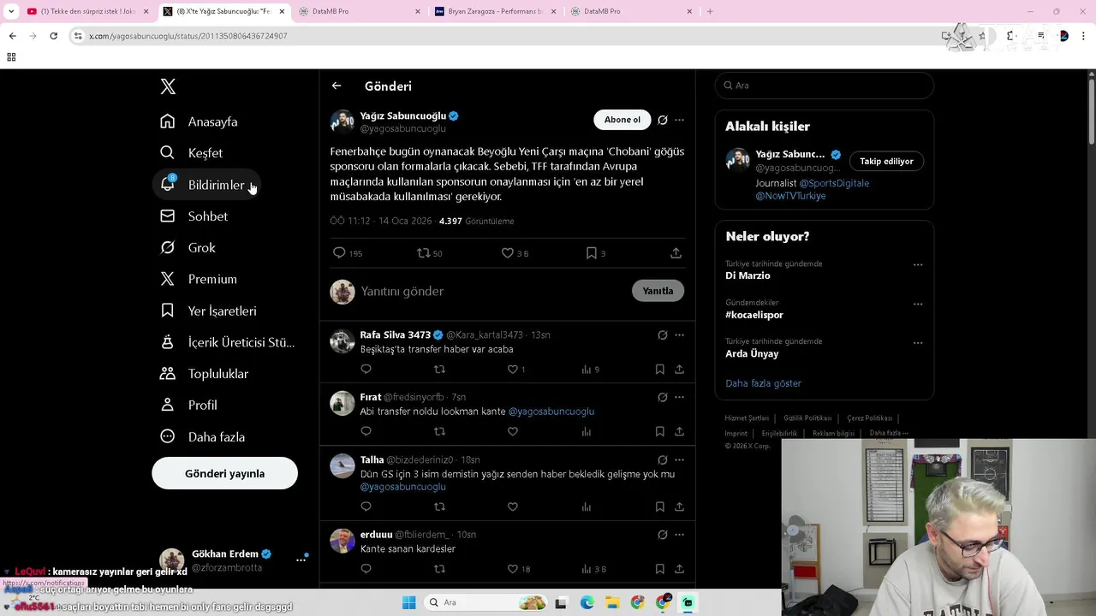Open @SportsDigitale link
Viewport: 1096px width, 616px height.
pos(834,183)
